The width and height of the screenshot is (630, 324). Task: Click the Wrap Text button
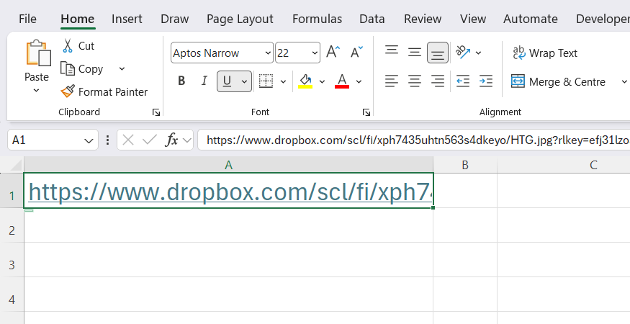point(545,53)
